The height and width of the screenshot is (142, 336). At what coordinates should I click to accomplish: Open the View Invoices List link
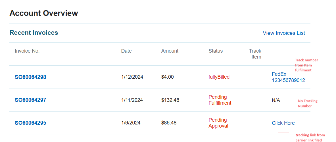click(x=284, y=33)
